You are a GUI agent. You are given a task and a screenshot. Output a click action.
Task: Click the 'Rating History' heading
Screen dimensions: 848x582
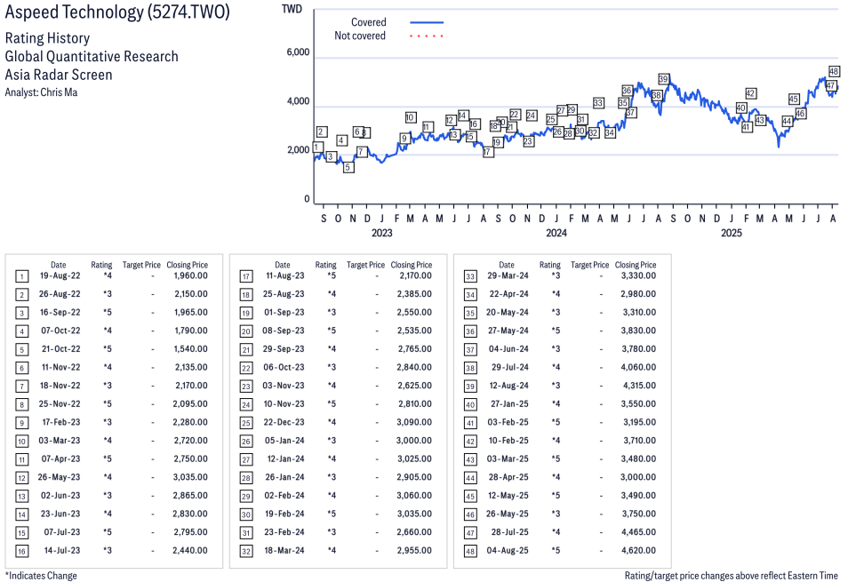[48, 38]
